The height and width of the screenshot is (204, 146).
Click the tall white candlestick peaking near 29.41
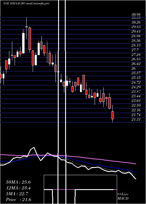point(23,43)
